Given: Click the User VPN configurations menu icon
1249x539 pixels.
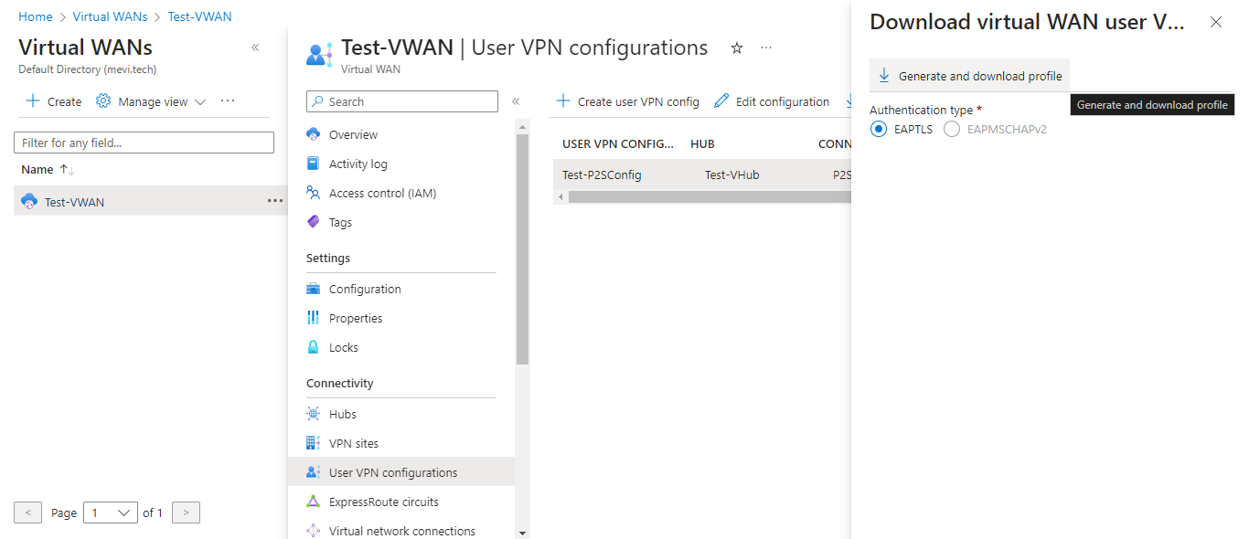Looking at the screenshot, I should pyautogui.click(x=314, y=472).
